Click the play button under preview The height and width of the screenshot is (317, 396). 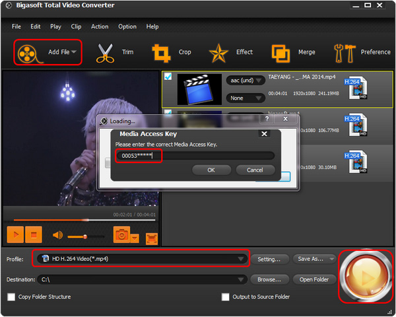click(15, 235)
